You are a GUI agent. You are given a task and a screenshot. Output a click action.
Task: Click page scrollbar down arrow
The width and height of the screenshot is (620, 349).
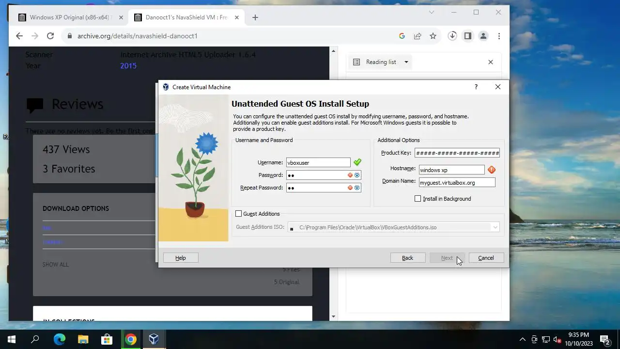click(x=333, y=317)
